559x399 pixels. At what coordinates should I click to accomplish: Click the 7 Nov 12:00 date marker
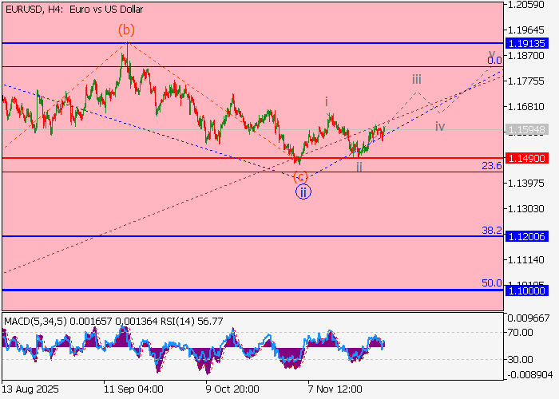337,389
